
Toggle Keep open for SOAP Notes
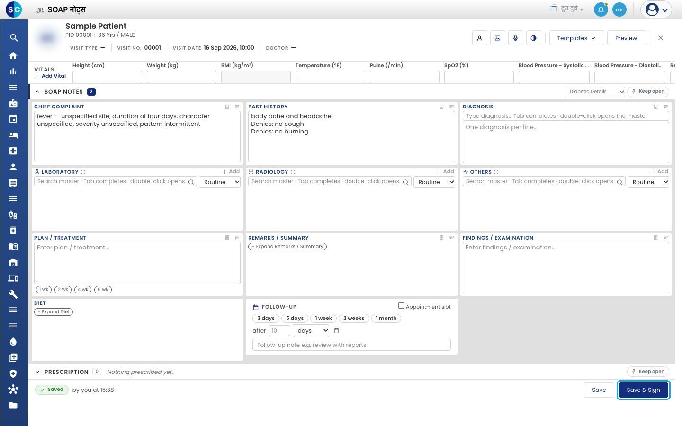[x=647, y=91]
